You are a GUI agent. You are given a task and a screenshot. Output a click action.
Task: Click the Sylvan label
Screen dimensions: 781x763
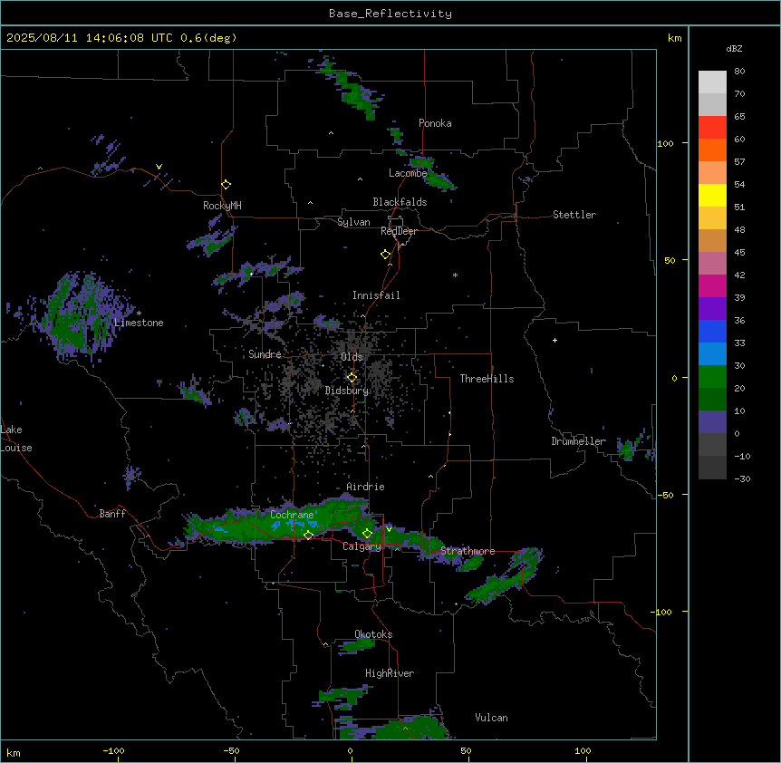353,222
